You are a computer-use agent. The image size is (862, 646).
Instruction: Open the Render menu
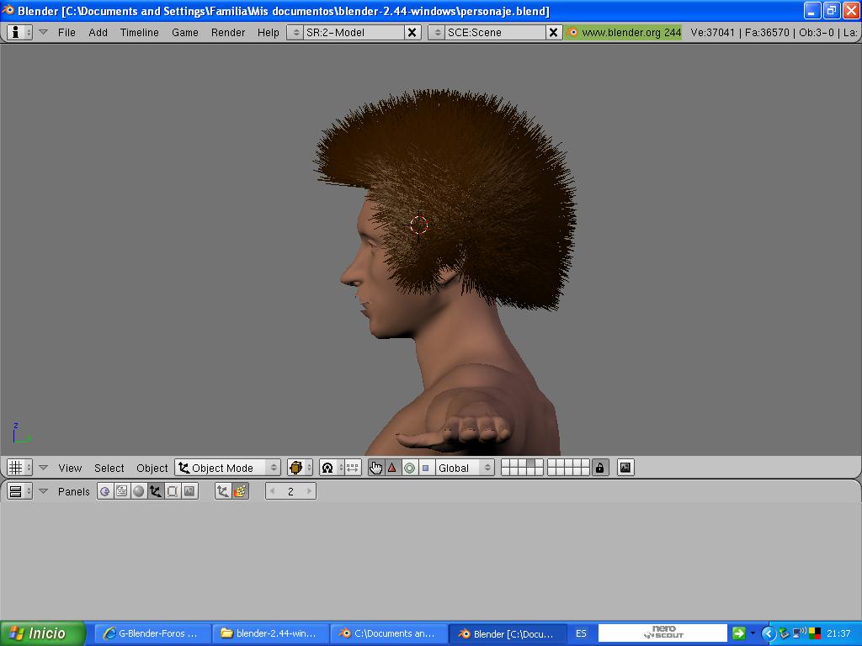click(x=227, y=32)
